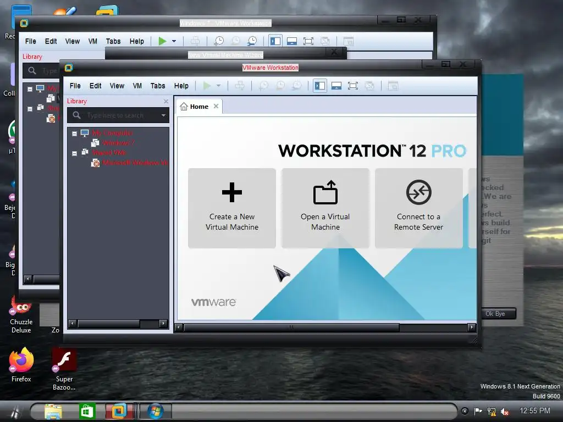Show hidden tray icons arrow on the taskbar
The width and height of the screenshot is (563, 422).
pyautogui.click(x=465, y=411)
